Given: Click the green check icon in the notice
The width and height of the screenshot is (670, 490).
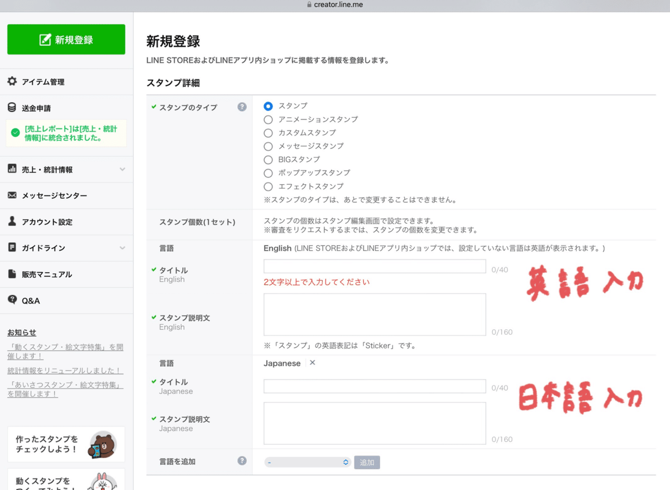Looking at the screenshot, I should tap(16, 133).
